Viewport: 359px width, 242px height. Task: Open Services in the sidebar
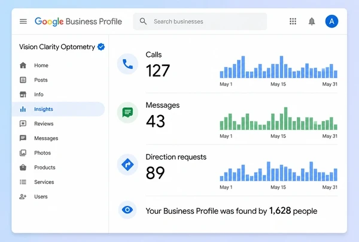59,182
